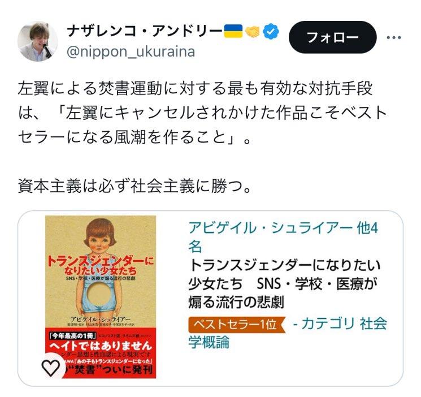Click the blue verified badge
The image size is (421, 397).
point(271,32)
